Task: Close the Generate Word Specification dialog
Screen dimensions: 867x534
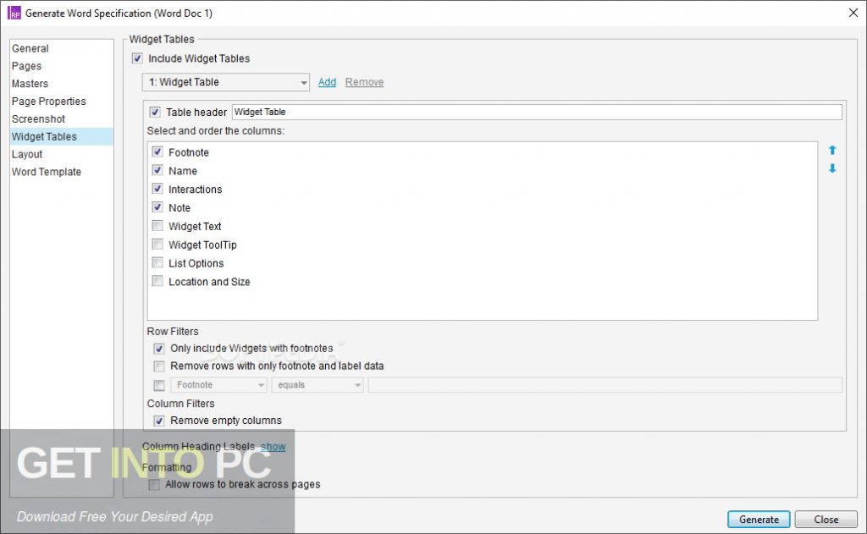Action: [x=853, y=13]
